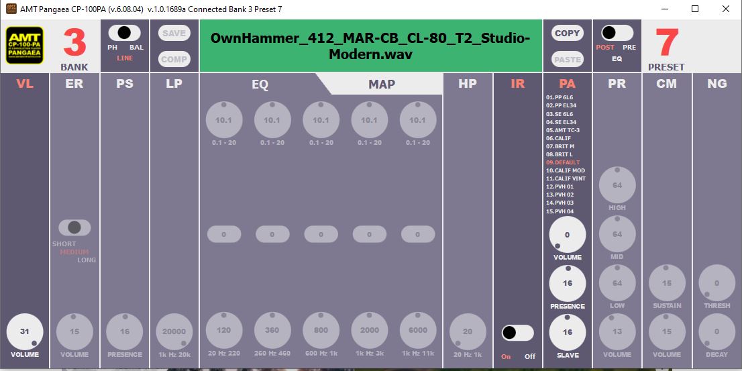
Task: Click the LP knob showing 20000
Action: click(x=174, y=331)
